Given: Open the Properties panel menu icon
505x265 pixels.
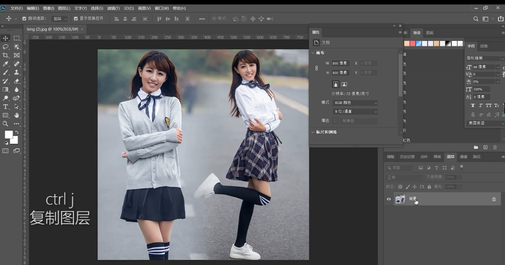Looking at the screenshot, I should (x=400, y=32).
